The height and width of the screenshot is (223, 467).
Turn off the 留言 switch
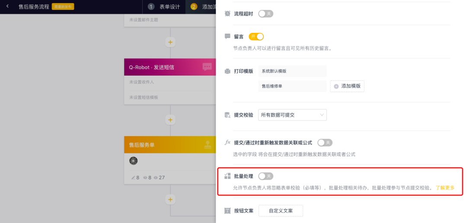[x=256, y=37]
